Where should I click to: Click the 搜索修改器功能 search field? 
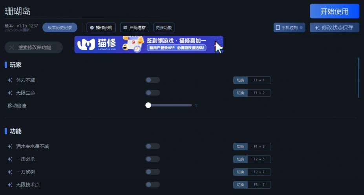(34, 48)
